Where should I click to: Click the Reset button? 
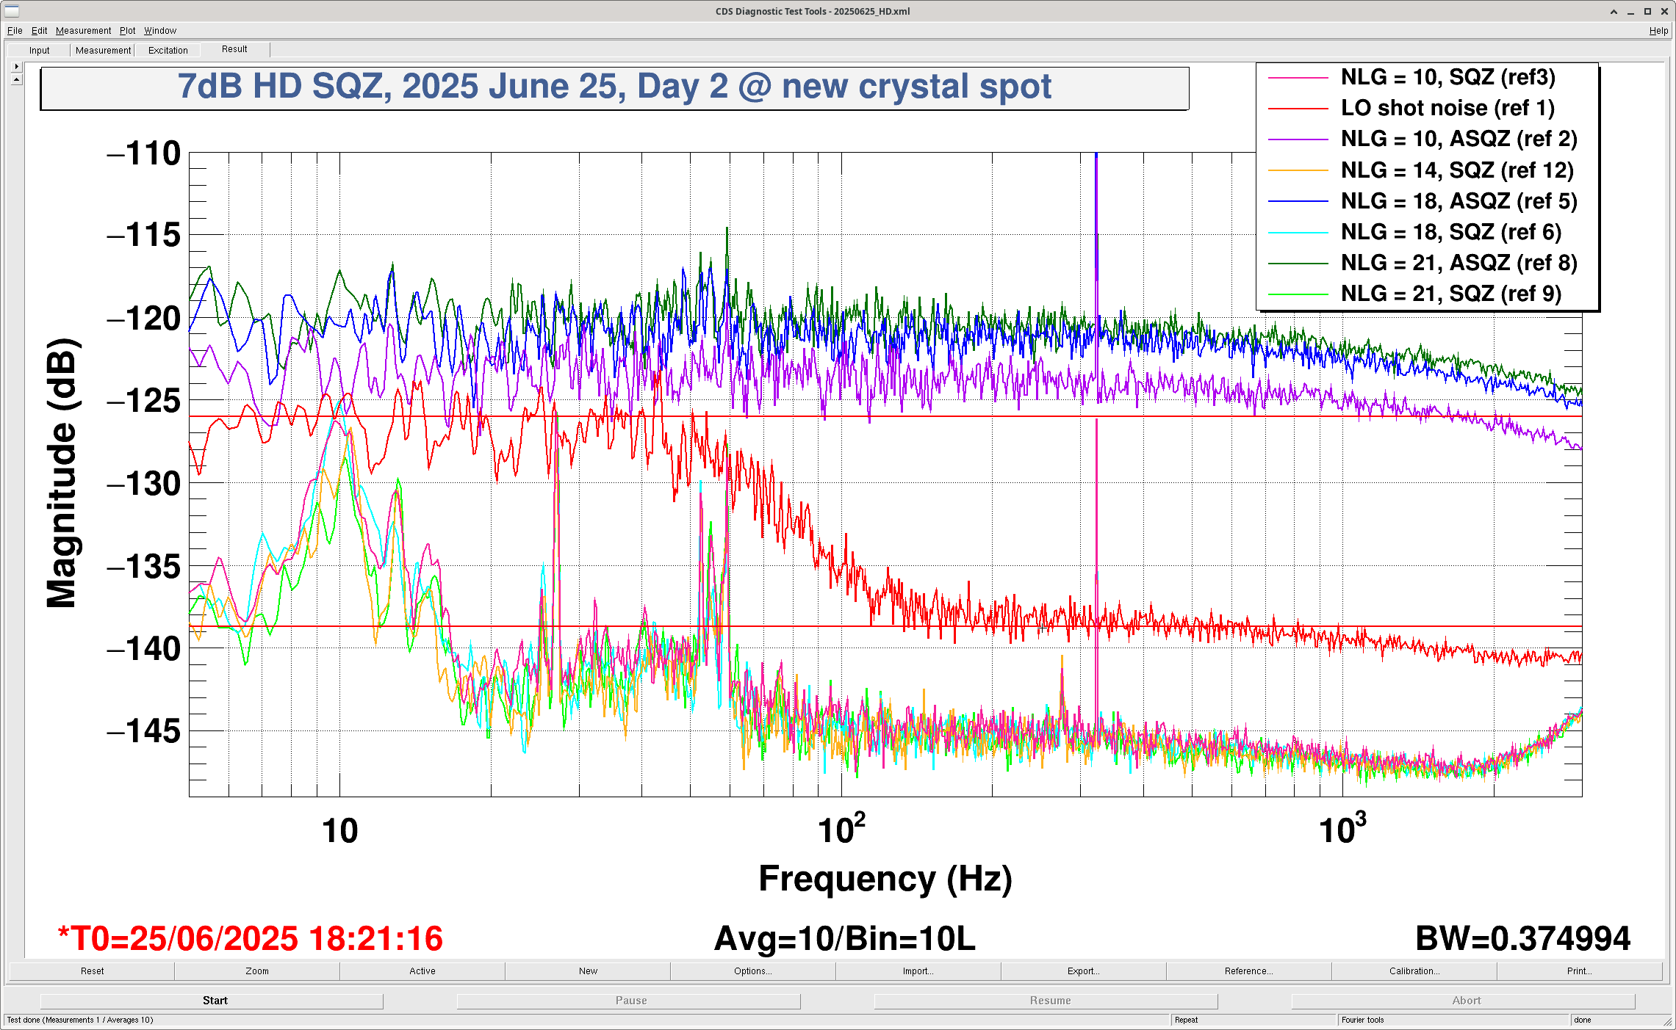tap(92, 971)
